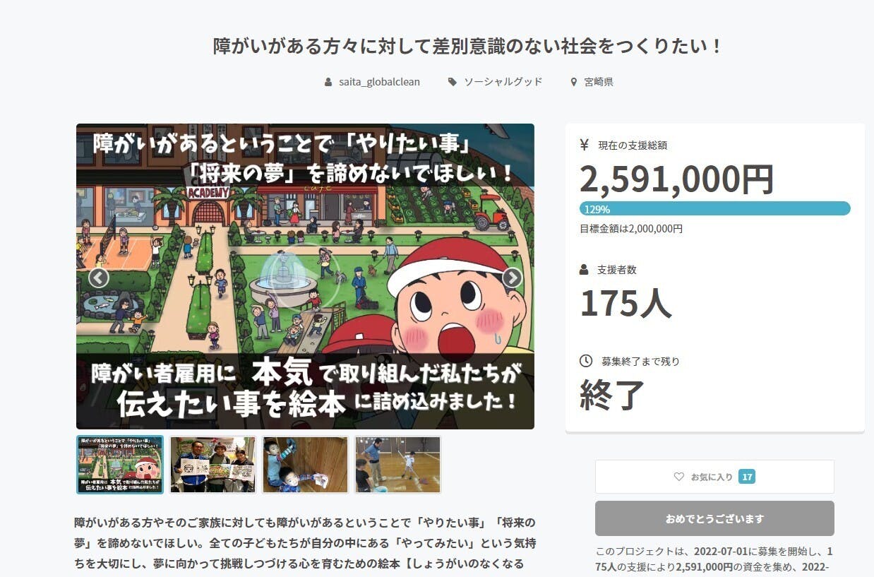This screenshot has height=577, width=874.
Task: Click the location pin beside 宮崎県
Action: (x=574, y=82)
